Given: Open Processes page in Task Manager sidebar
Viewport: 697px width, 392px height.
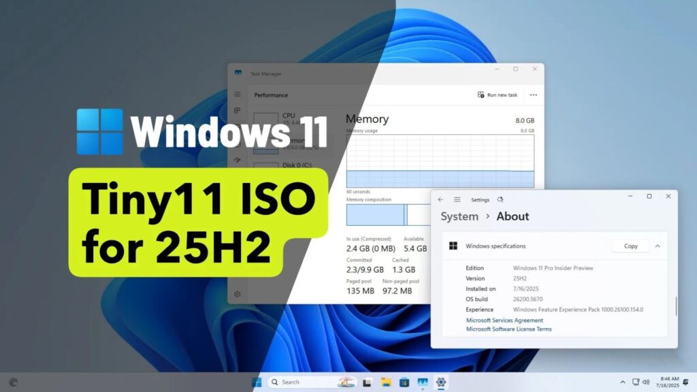Looking at the screenshot, I should 238,110.
